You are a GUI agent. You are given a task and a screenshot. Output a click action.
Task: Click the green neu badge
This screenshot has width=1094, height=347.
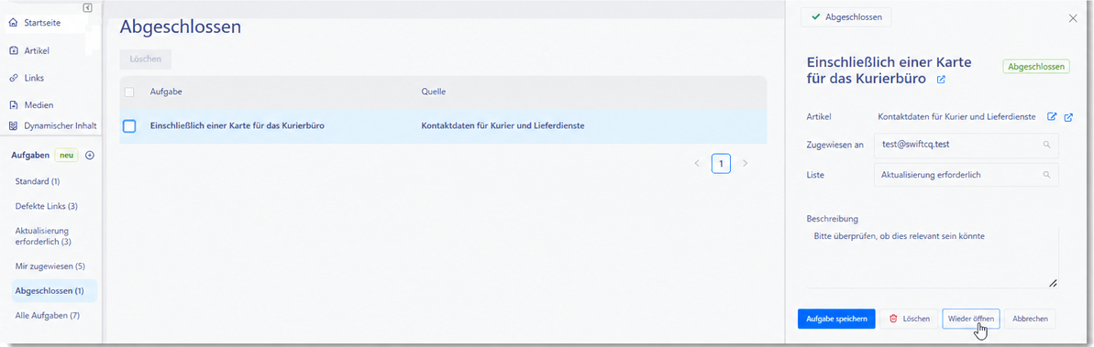coord(66,156)
